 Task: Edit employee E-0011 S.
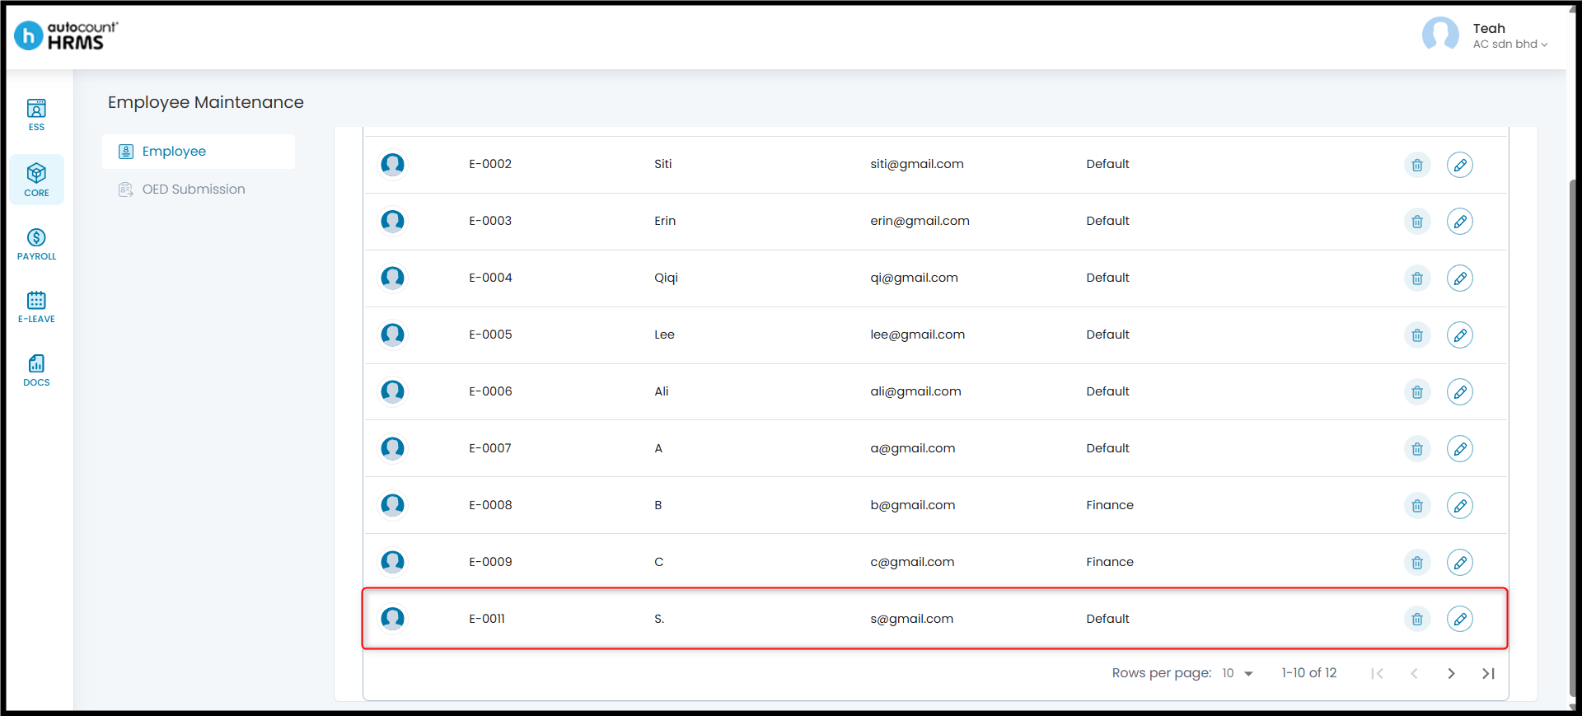[x=1460, y=620]
